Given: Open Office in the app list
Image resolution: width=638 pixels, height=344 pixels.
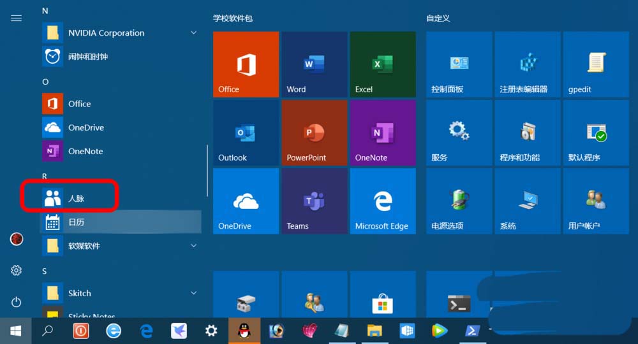Looking at the screenshot, I should [121, 104].
